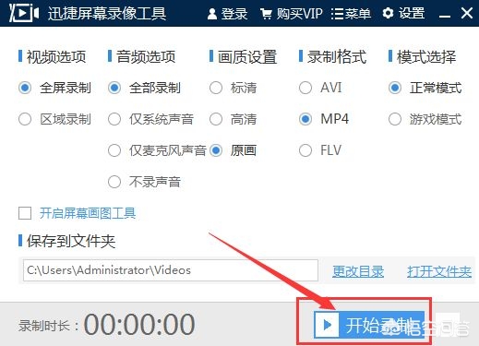Choose 正常模式 normal mode
The width and height of the screenshot is (479, 346).
click(x=425, y=88)
